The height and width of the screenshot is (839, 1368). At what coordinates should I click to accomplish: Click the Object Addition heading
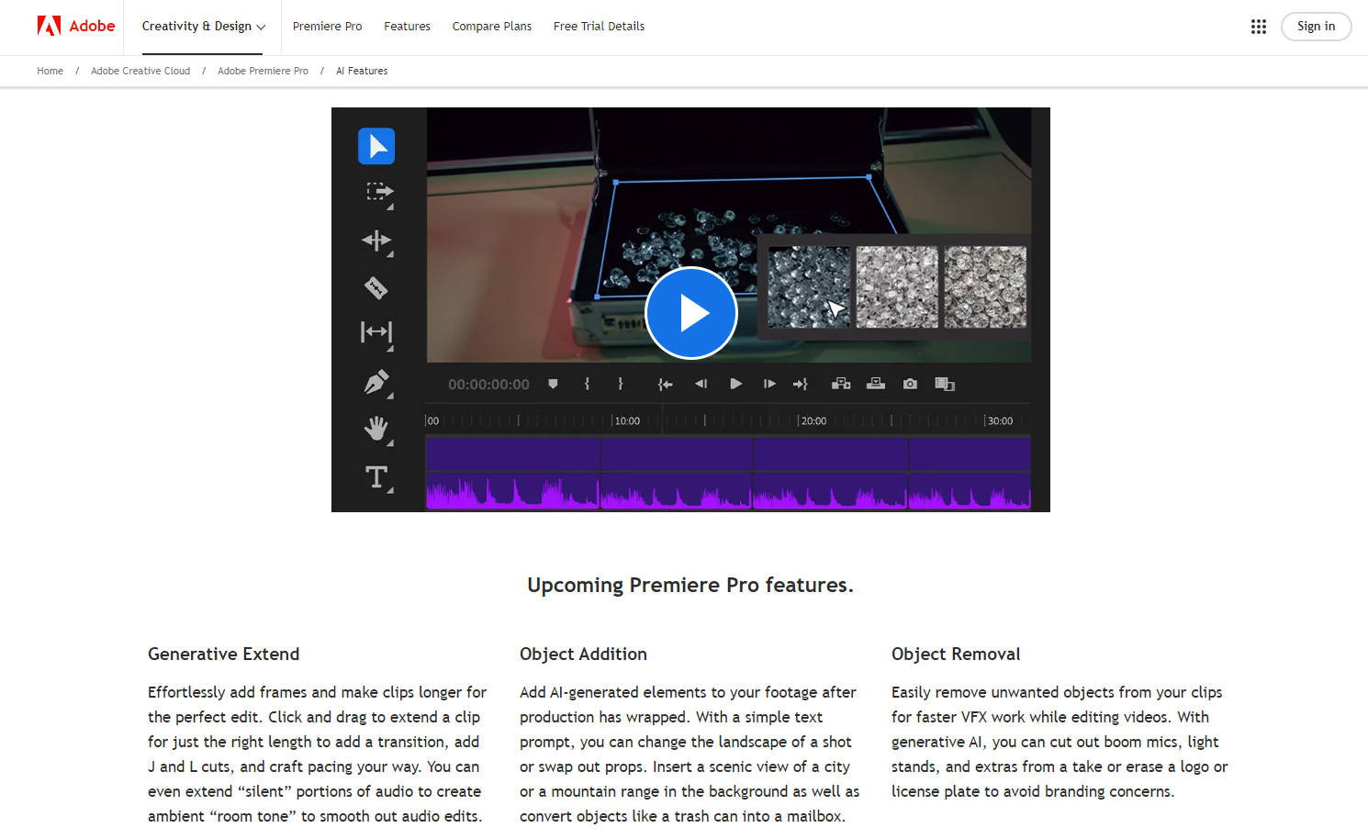coord(583,654)
